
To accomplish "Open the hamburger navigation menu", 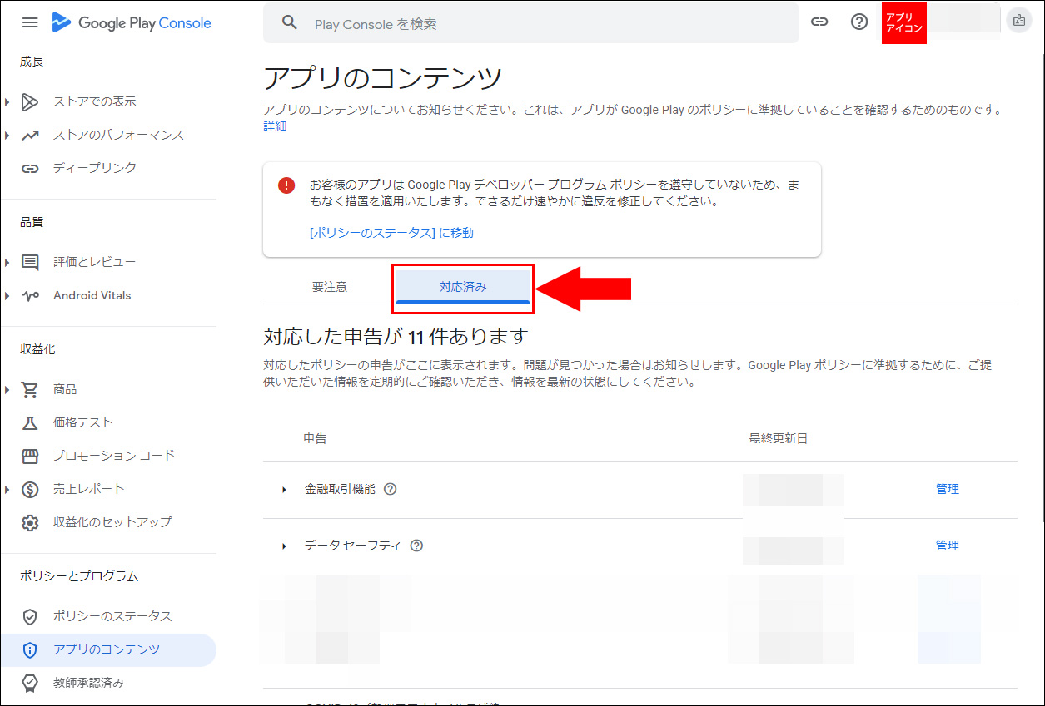I will pos(30,22).
